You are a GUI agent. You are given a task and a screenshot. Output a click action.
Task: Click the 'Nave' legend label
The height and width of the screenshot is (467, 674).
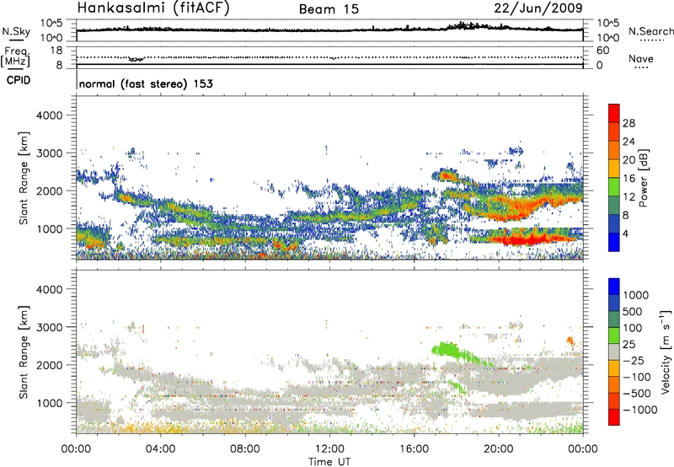pos(641,59)
